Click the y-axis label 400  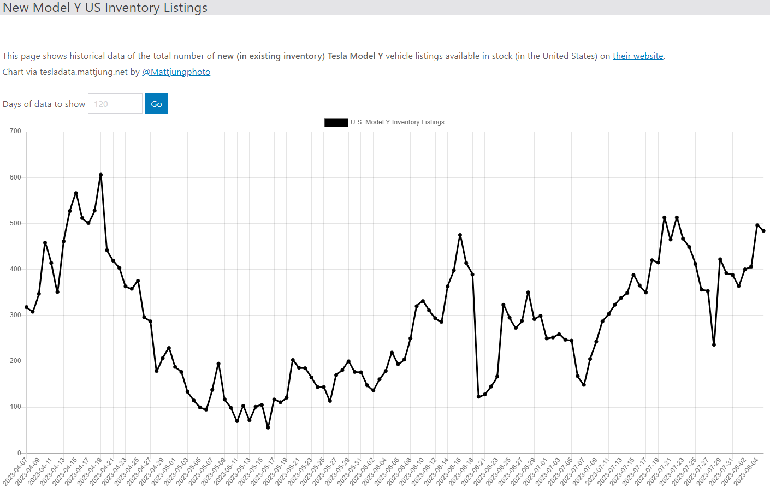(15, 269)
